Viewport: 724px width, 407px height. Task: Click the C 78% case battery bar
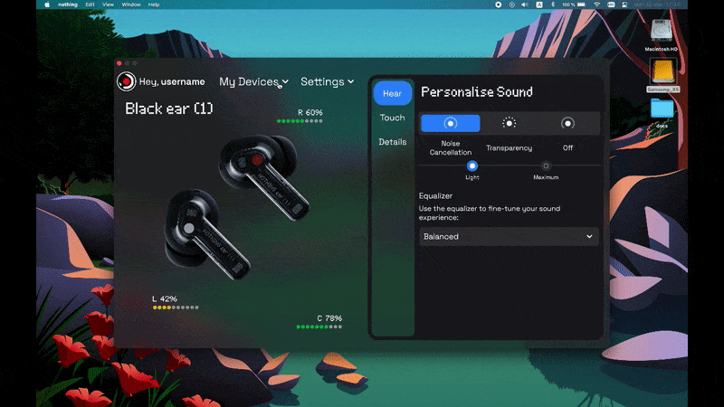(x=319, y=327)
